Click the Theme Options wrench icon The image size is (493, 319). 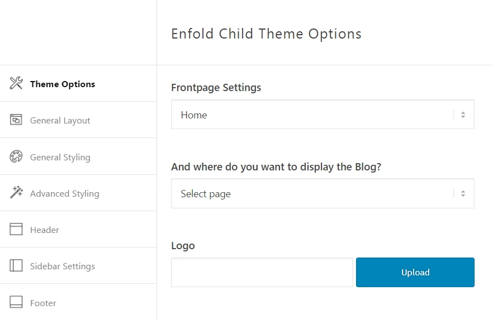tap(16, 84)
